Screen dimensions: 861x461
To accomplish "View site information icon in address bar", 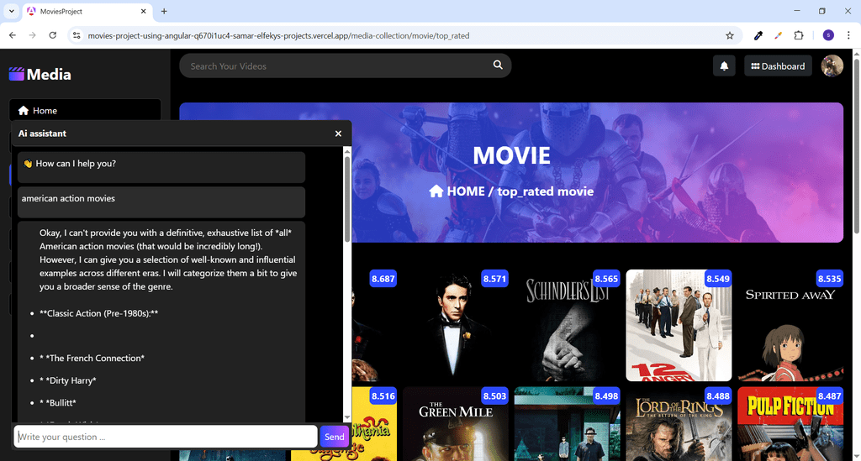I will [x=77, y=35].
